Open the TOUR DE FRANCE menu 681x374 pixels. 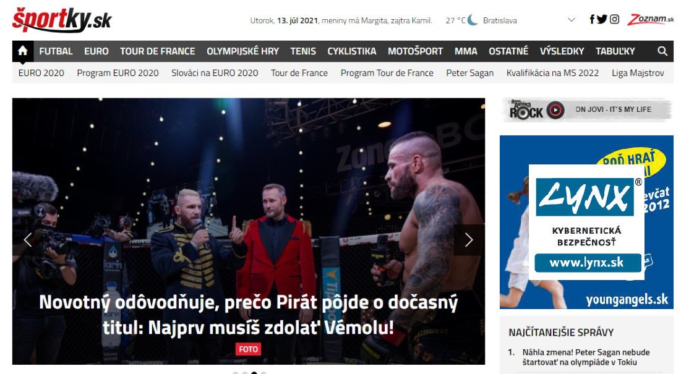(158, 51)
